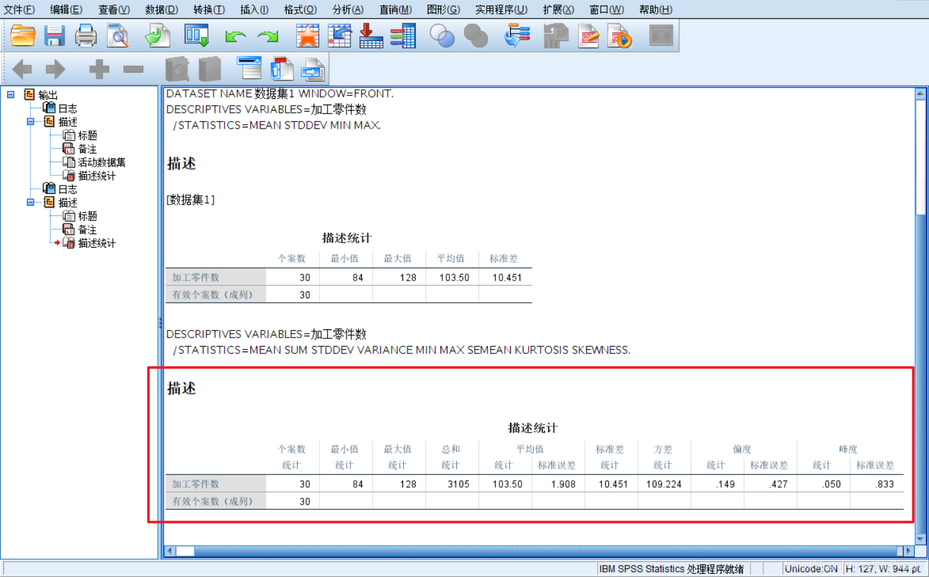This screenshot has height=577, width=929.
Task: Insert a title with the red-top page icon
Action: (282, 69)
